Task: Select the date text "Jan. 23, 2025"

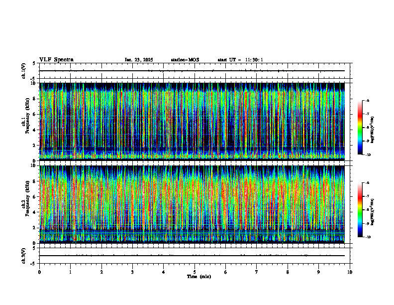Action: click(x=139, y=60)
